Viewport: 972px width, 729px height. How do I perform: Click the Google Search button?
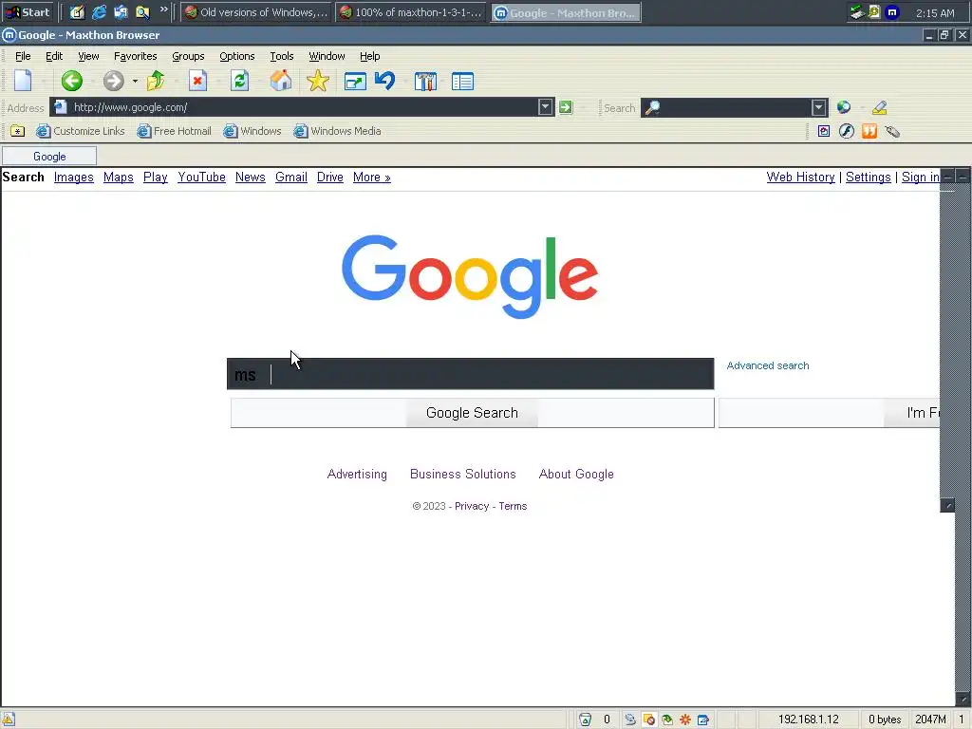coord(473,413)
